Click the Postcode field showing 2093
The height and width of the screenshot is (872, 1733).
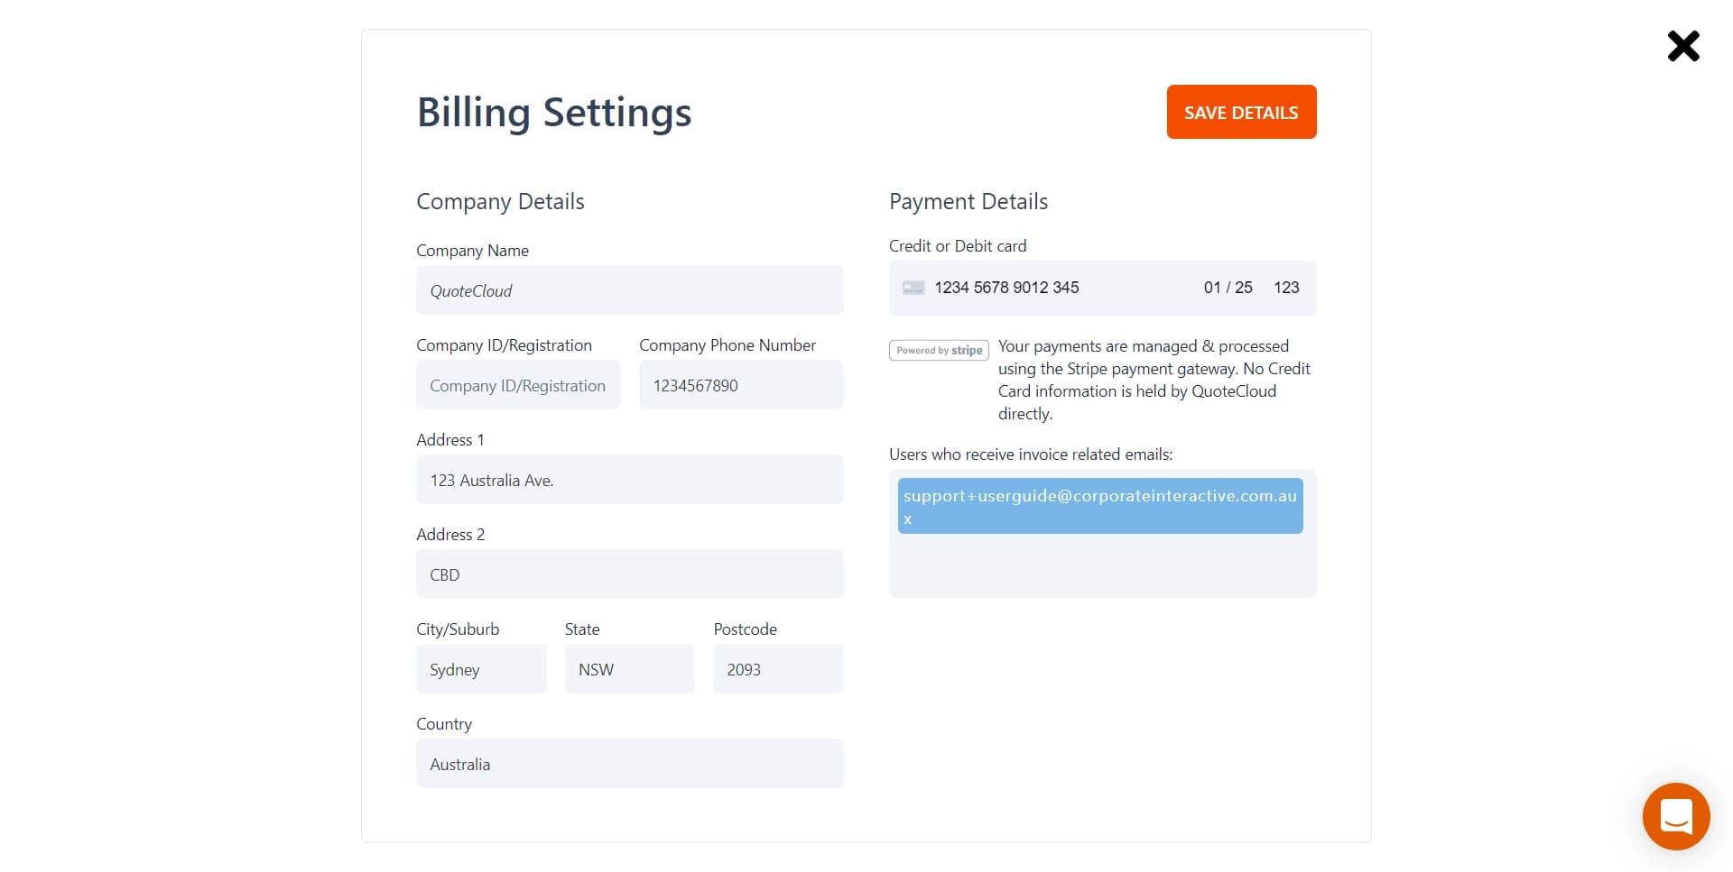click(x=778, y=669)
